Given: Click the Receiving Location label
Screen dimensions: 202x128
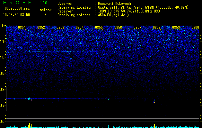Looking at the screenshot, I should (x=75, y=7).
